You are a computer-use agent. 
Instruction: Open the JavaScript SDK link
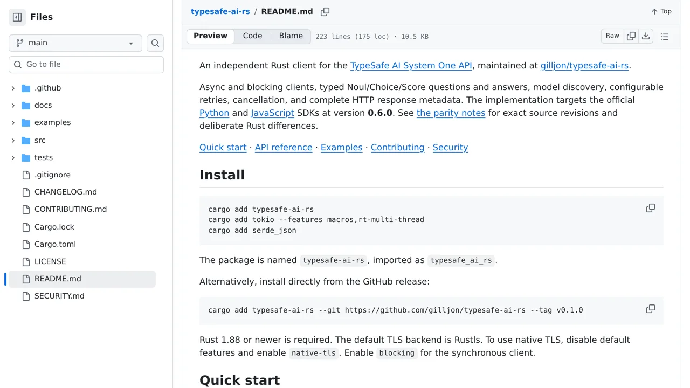(x=272, y=113)
